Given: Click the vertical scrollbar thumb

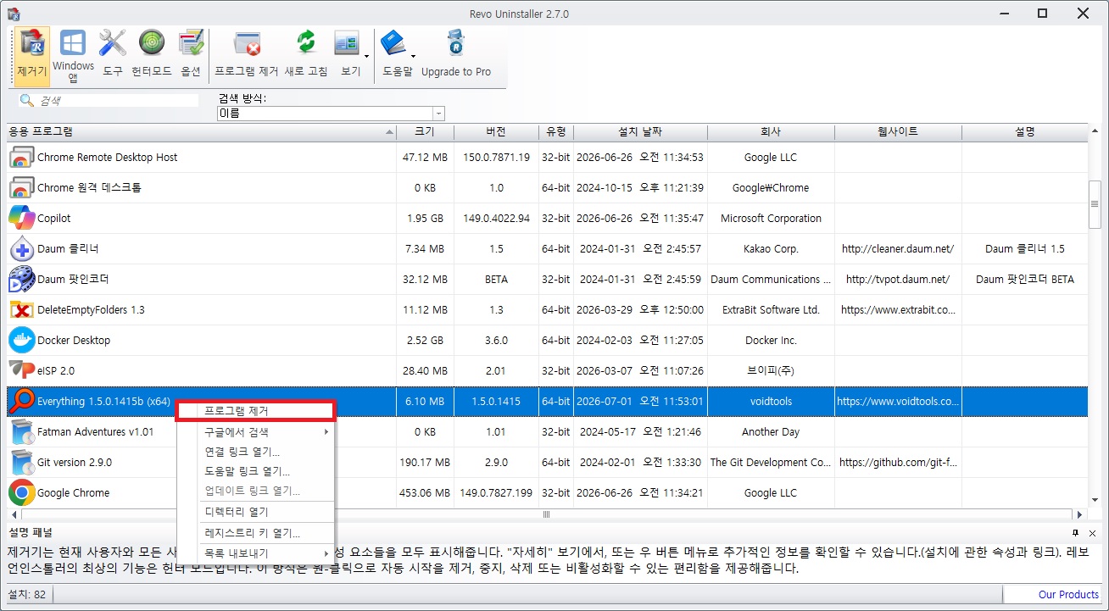Looking at the screenshot, I should (1095, 204).
